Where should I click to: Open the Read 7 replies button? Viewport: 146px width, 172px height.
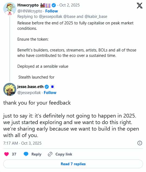73,164
